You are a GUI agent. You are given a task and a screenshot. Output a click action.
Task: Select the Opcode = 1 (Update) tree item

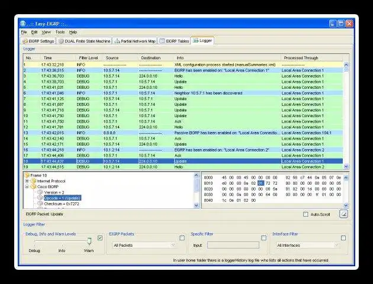pyautogui.click(x=63, y=198)
